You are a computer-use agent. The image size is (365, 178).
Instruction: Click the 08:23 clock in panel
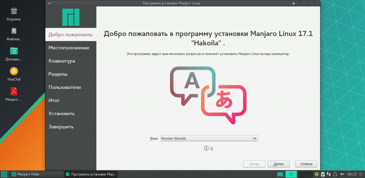[x=351, y=174]
